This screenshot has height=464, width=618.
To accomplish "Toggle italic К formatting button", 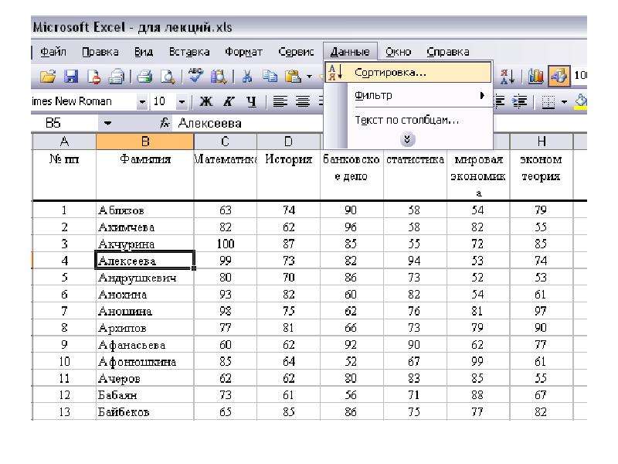I will [228, 102].
